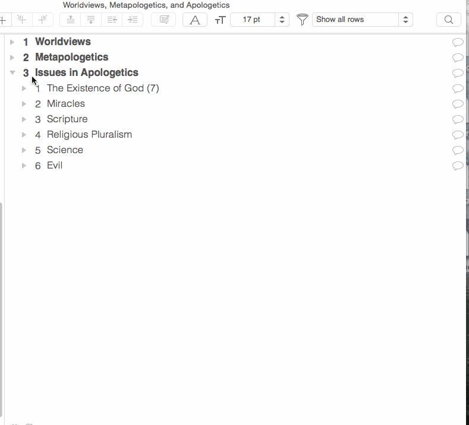Click the 17 pt font size field

[x=252, y=20]
